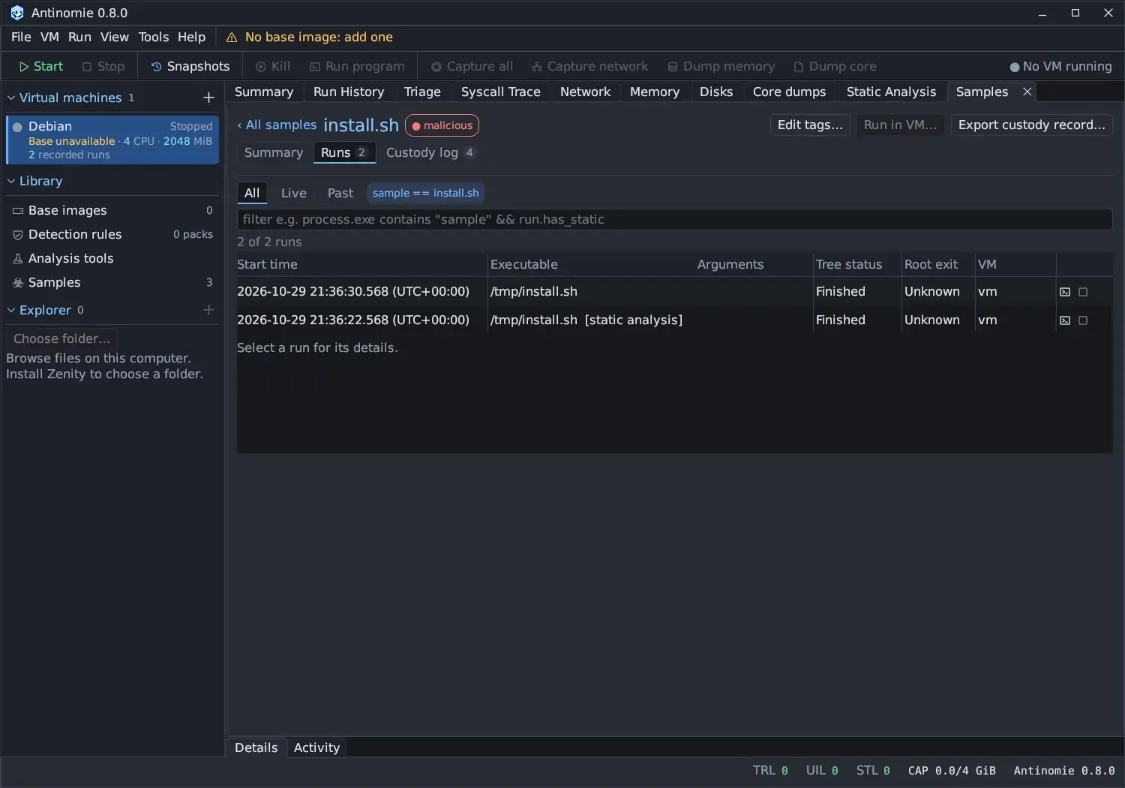Screen dimensions: 1125x788
Task: Switch to the sample Summary sub-tab
Action: click(x=274, y=152)
